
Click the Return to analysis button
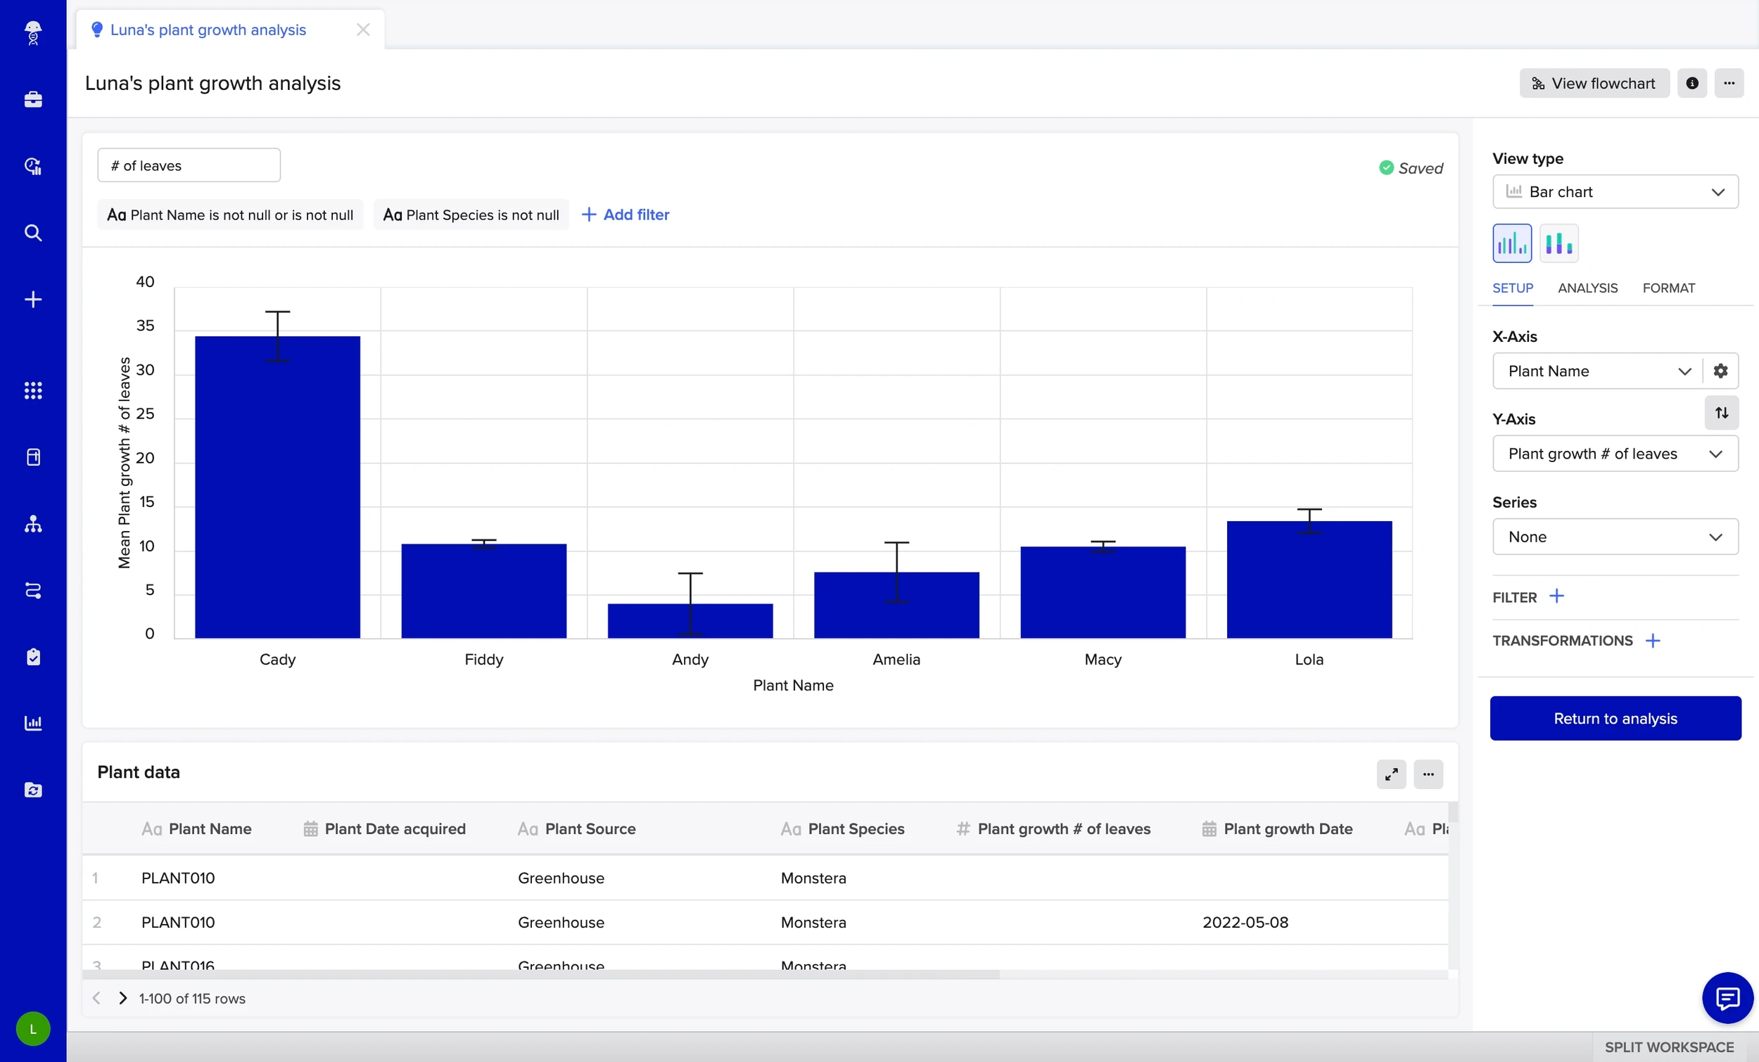coord(1615,718)
